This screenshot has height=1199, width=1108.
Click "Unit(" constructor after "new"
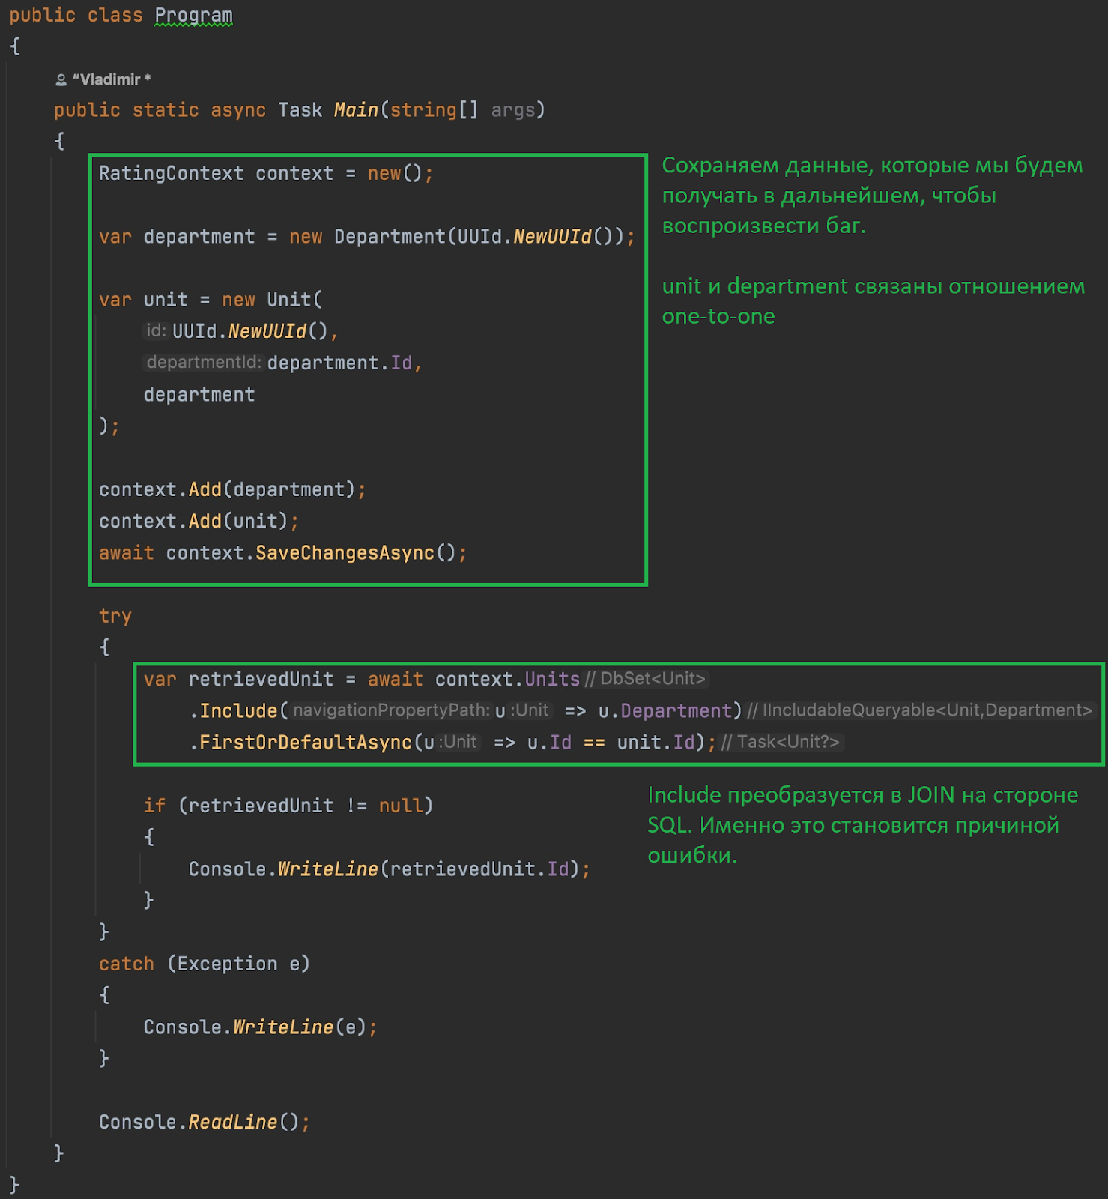coord(294,300)
